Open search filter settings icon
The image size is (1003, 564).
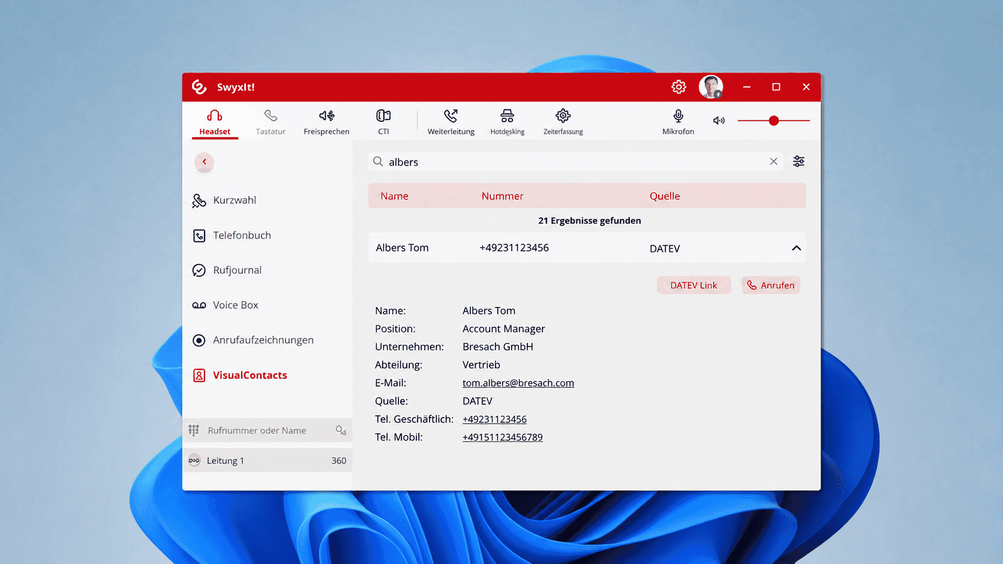click(x=798, y=161)
